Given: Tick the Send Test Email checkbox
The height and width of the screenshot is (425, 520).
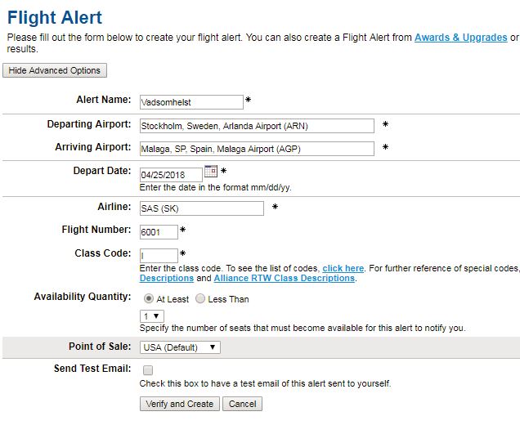Looking at the screenshot, I should click(x=148, y=370).
